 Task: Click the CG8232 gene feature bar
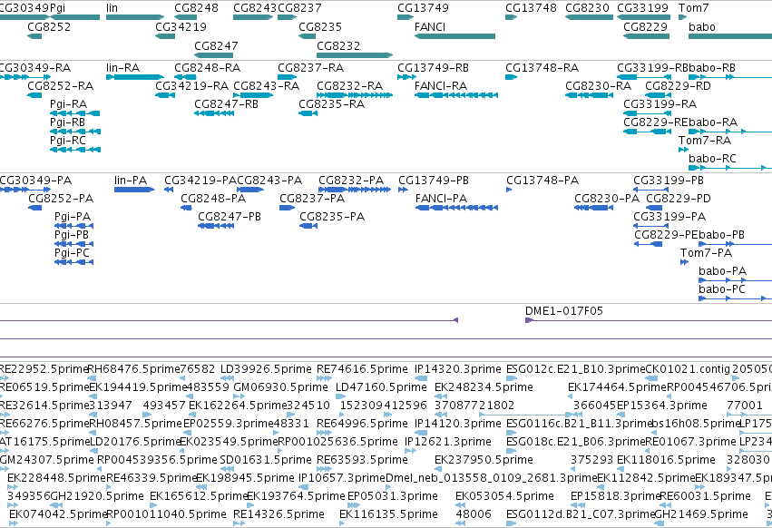[355, 55]
